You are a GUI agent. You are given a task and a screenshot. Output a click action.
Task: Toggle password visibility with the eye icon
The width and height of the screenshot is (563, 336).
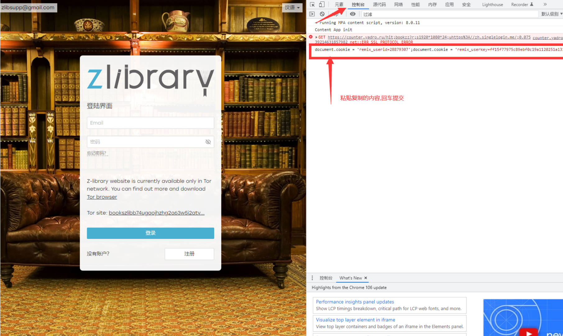[208, 142]
